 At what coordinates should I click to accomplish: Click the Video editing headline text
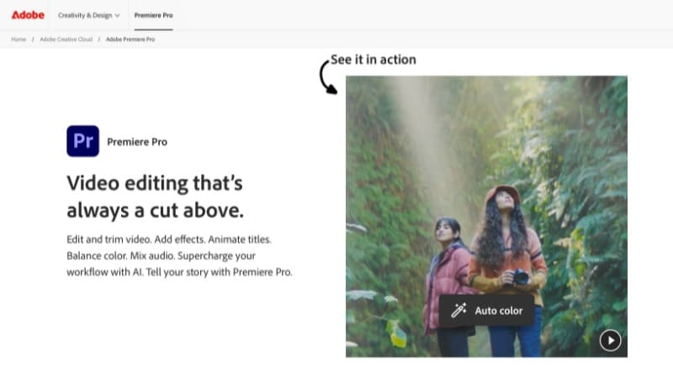click(156, 197)
